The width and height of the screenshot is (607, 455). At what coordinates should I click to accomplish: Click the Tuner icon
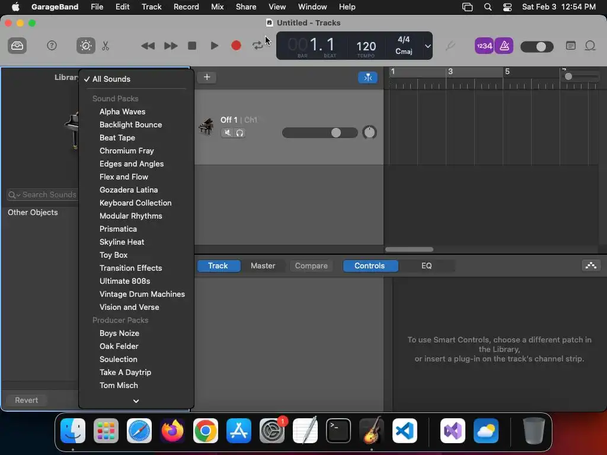point(450,46)
